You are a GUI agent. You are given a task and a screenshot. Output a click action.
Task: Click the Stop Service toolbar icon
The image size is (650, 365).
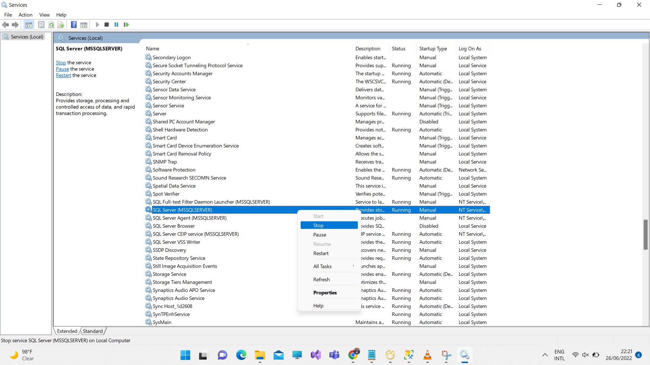[107, 25]
